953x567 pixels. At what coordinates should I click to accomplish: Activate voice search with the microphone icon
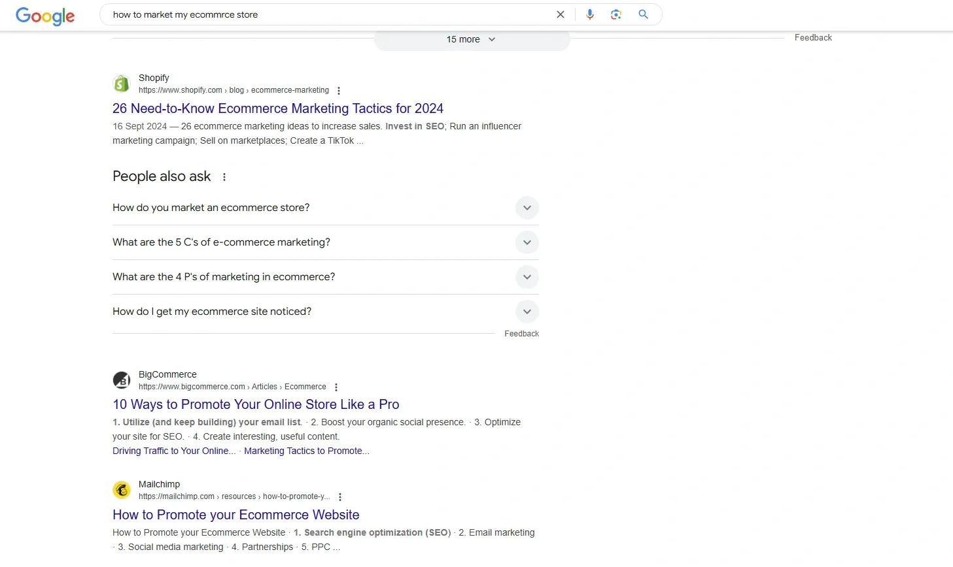pyautogui.click(x=589, y=14)
